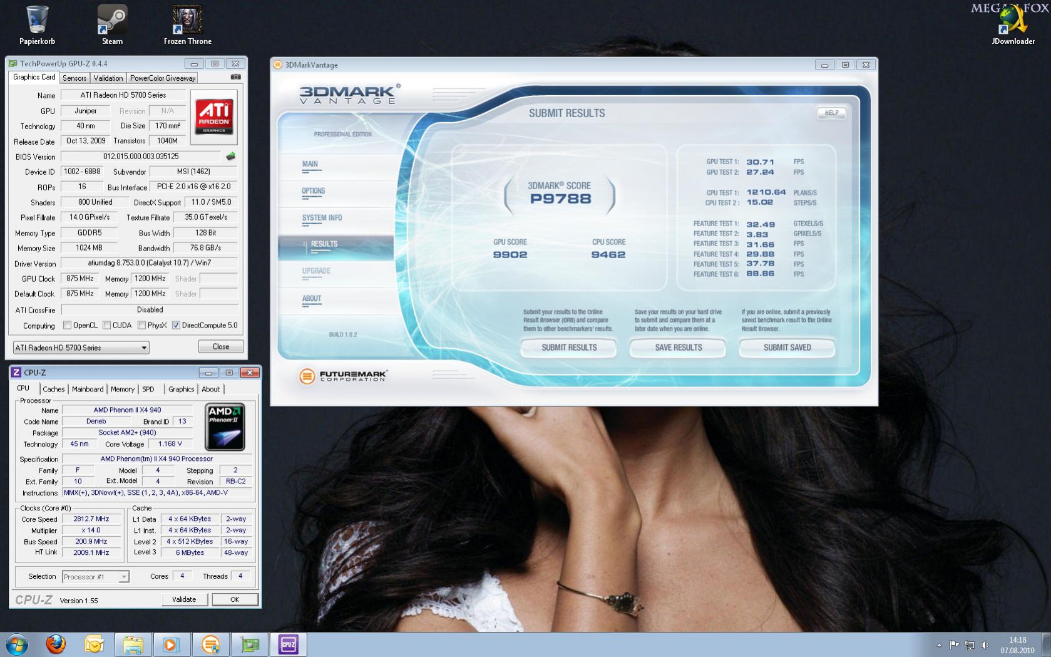The height and width of the screenshot is (657, 1051).
Task: Click the BIOS Version field in GPU-Z
Action: tap(141, 157)
